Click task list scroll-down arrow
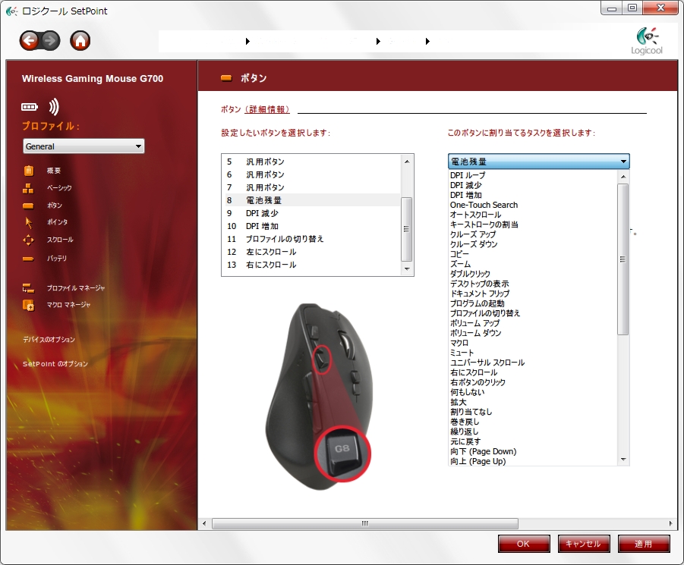Image resolution: width=684 pixels, height=565 pixels. pyautogui.click(x=623, y=460)
